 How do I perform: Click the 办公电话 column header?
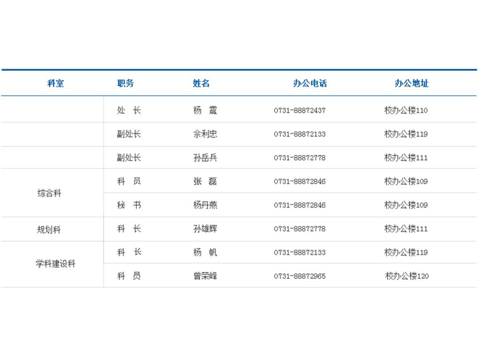tap(310, 84)
